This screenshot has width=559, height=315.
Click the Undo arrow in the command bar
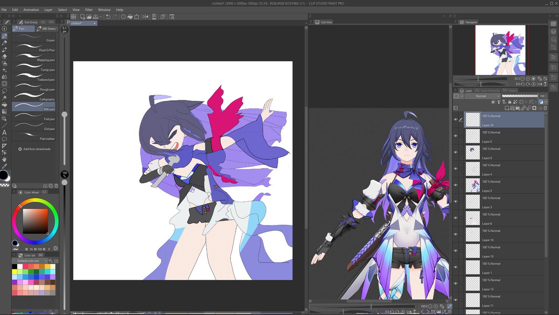point(108,16)
